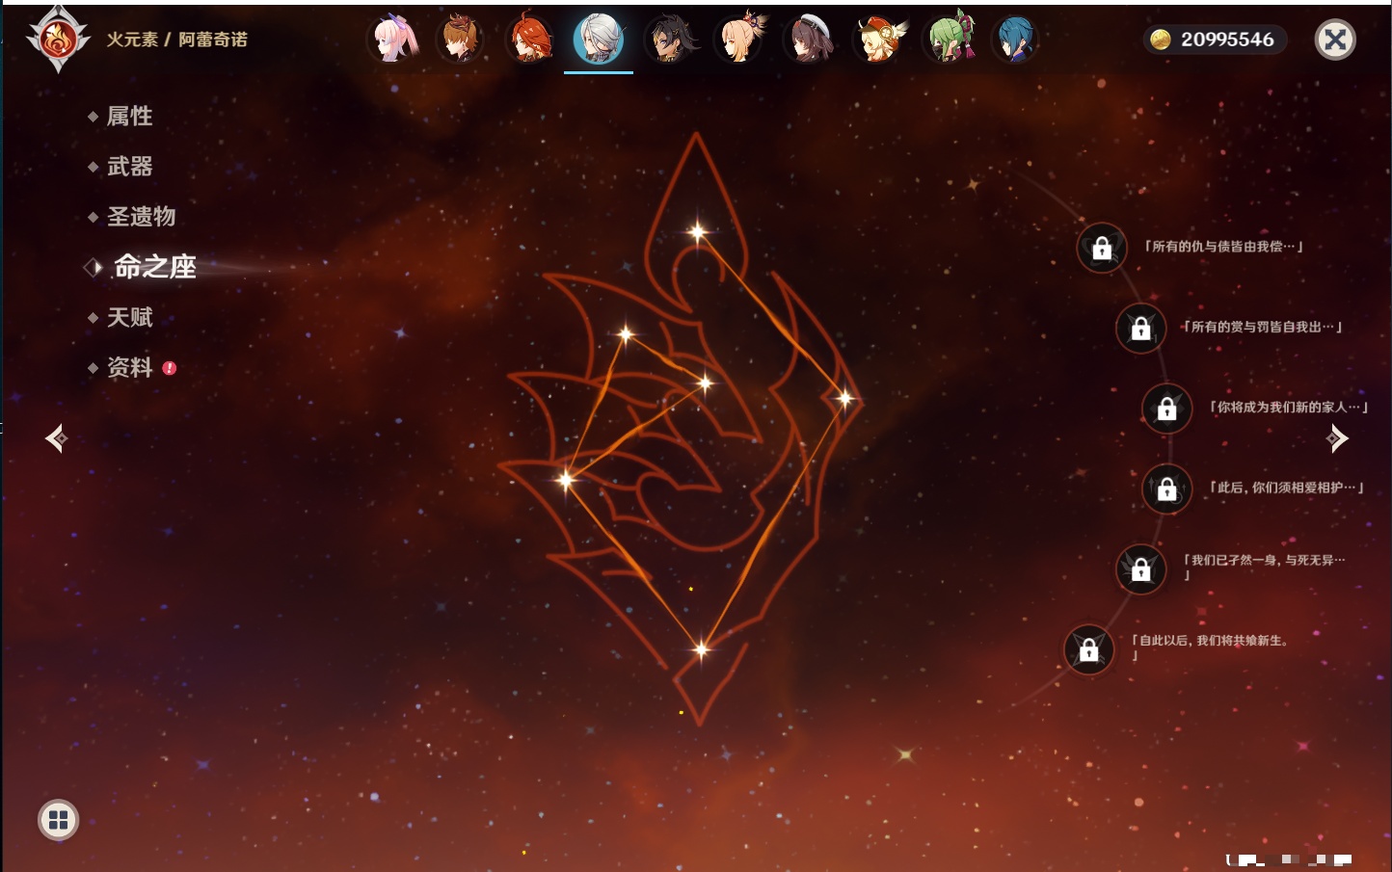Click the text「所有的仇与债皆由我偿…」
Viewport: 1392px width, 872px height.
pos(1223,247)
